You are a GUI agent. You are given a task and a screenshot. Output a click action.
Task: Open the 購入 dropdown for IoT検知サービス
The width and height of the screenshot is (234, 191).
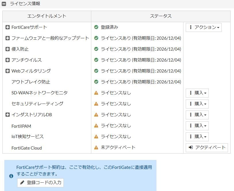(197, 137)
